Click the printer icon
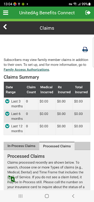 click(85, 49)
